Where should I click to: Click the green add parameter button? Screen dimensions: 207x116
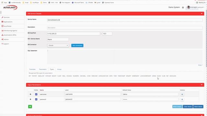coord(30,107)
